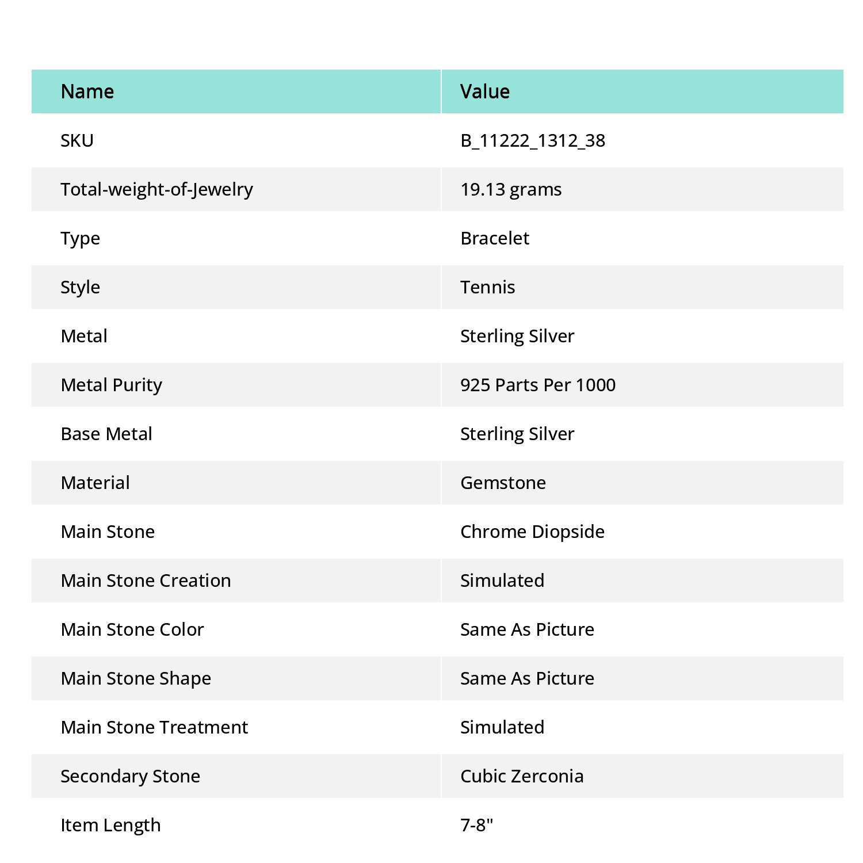Click the Item Length label
This screenshot has width=863, height=863.
click(x=110, y=826)
